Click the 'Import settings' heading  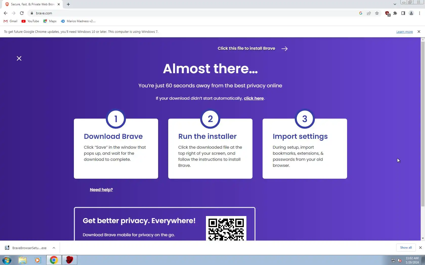(x=300, y=137)
